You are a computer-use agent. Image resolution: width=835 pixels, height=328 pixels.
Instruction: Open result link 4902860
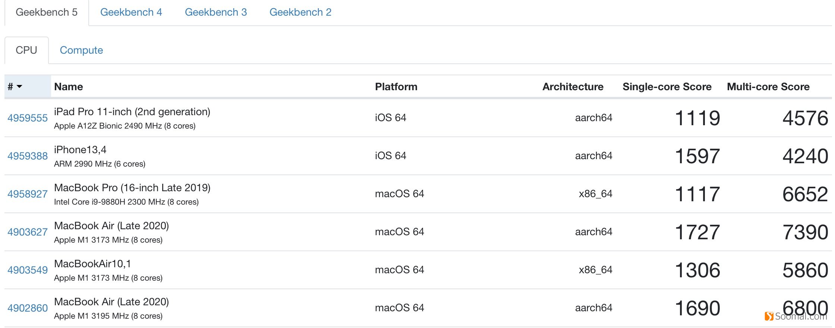pos(28,308)
